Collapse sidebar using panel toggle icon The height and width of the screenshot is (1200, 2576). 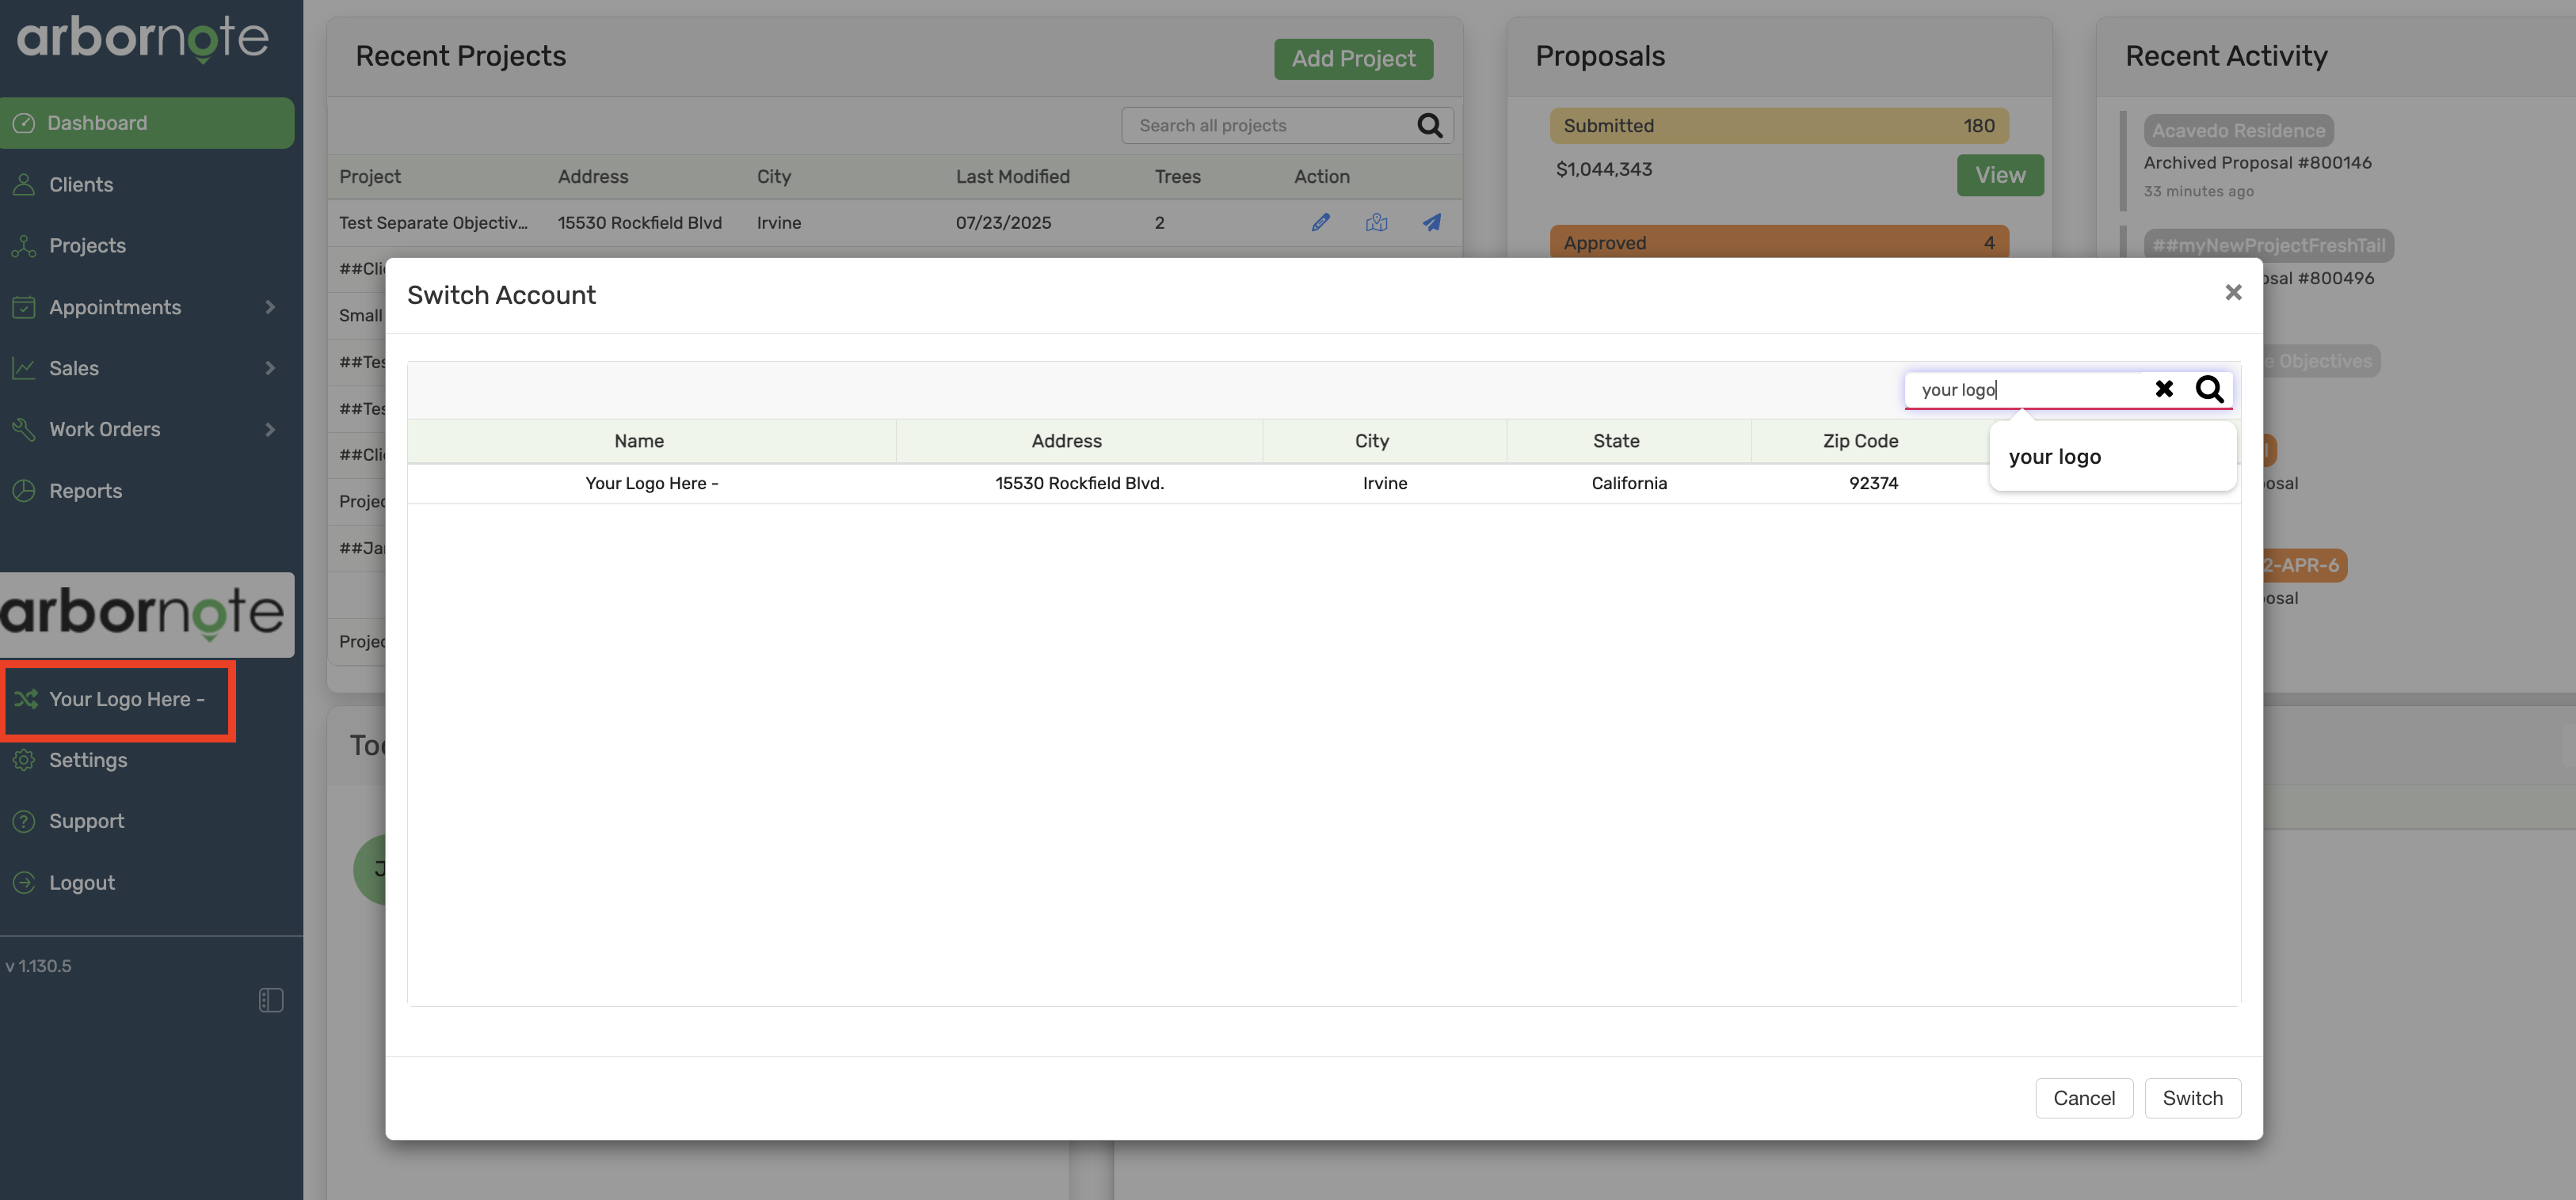pos(271,1001)
